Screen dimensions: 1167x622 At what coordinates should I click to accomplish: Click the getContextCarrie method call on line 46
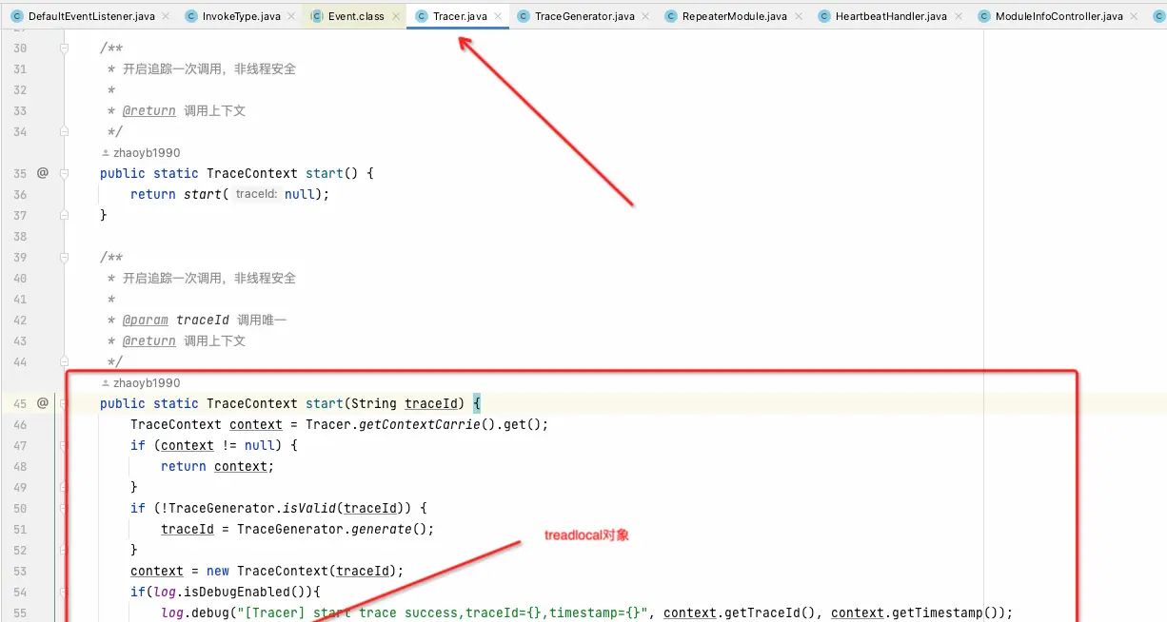pos(418,424)
